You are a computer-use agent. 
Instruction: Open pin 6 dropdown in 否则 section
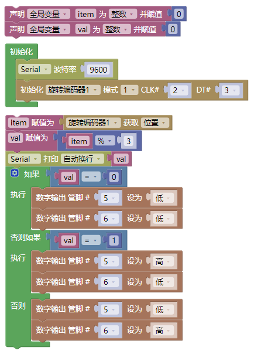tap(109, 331)
